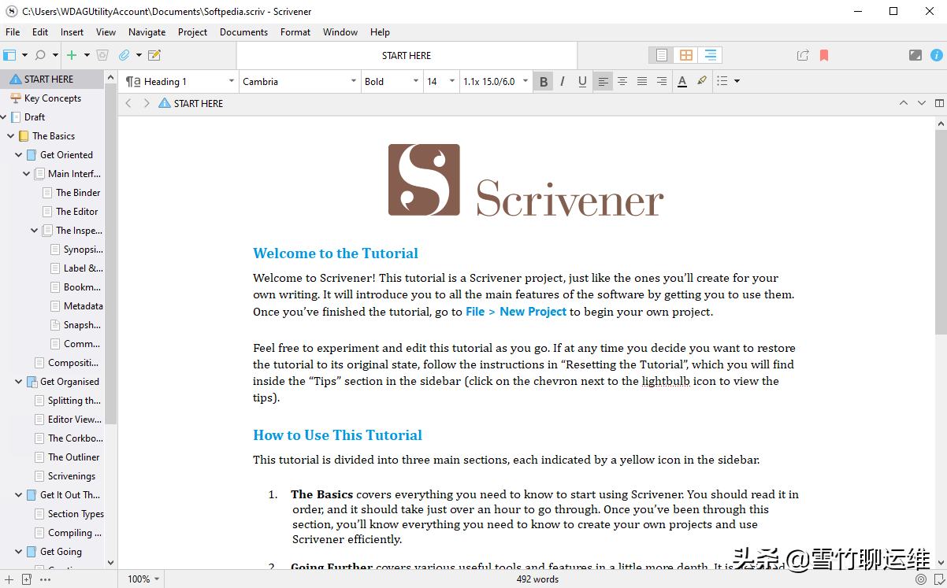The width and height of the screenshot is (947, 588).
Task: Open binder footer ellipsis menu
Action: 45,579
